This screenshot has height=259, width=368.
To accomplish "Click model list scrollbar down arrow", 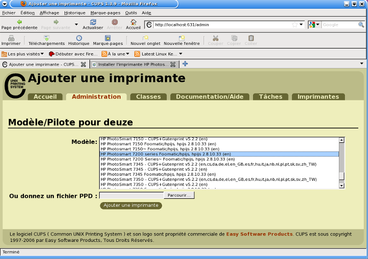I will click(342, 185).
